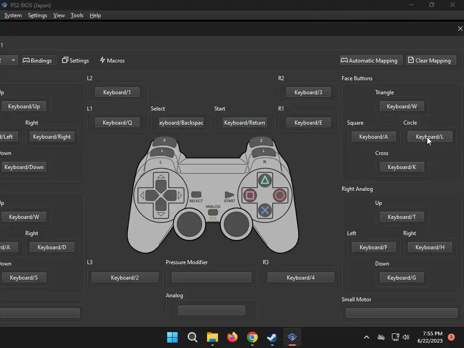Open network settings tray icon
This screenshot has width=464, height=348.
click(395, 337)
